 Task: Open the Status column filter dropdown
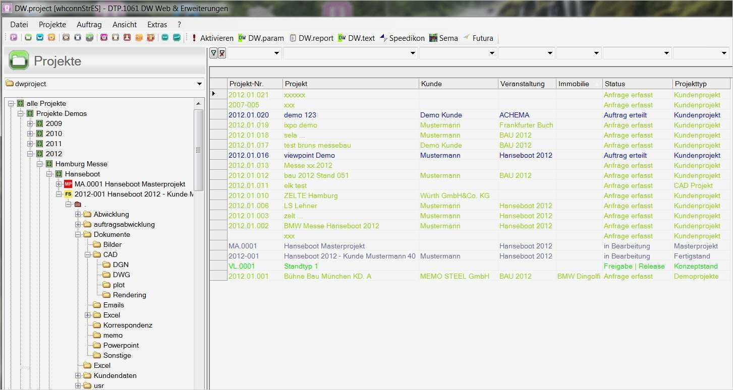pos(666,53)
